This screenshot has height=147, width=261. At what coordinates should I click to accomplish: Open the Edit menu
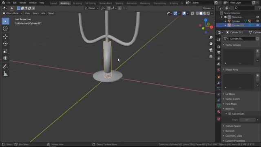tap(15, 3)
